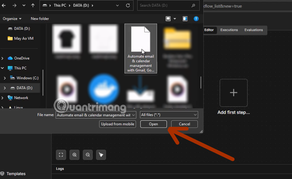Collapse the This PC tree node
292x179 pixels.
click(2, 68)
